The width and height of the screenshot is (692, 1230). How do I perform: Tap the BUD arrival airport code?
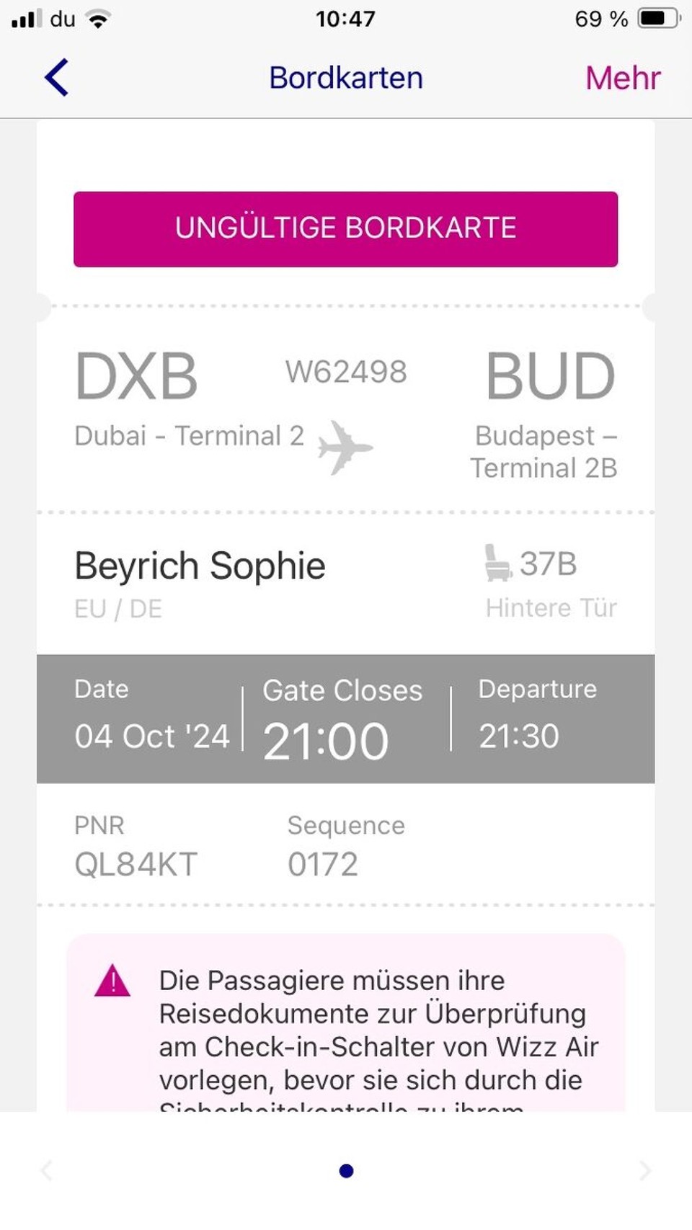550,376
